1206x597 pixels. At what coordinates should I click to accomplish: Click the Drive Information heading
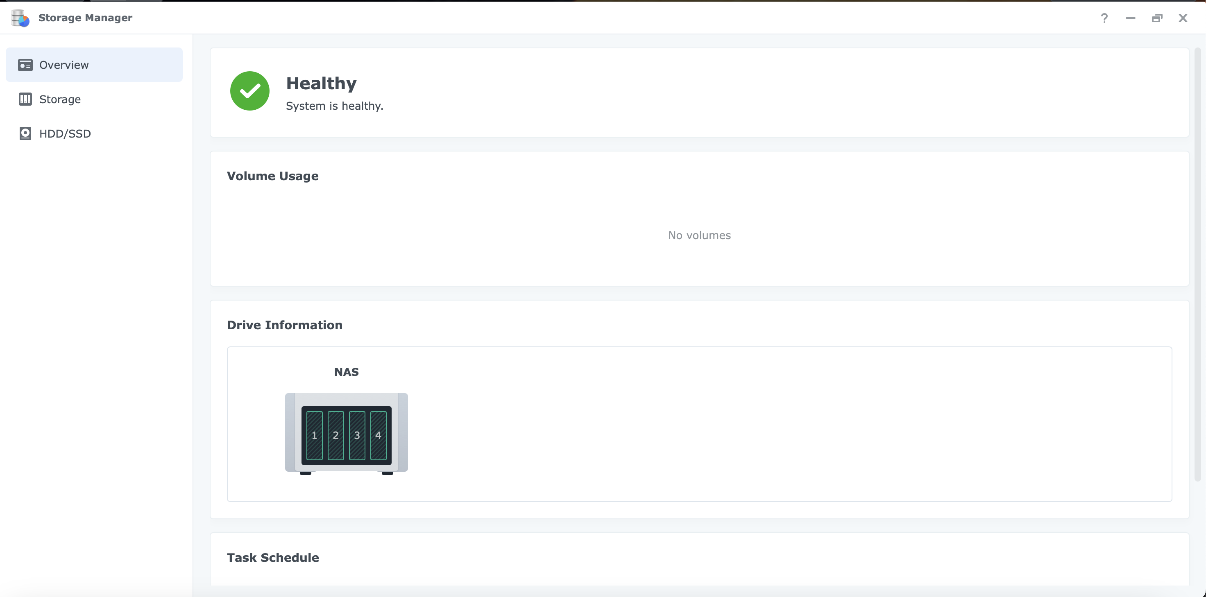pos(285,325)
